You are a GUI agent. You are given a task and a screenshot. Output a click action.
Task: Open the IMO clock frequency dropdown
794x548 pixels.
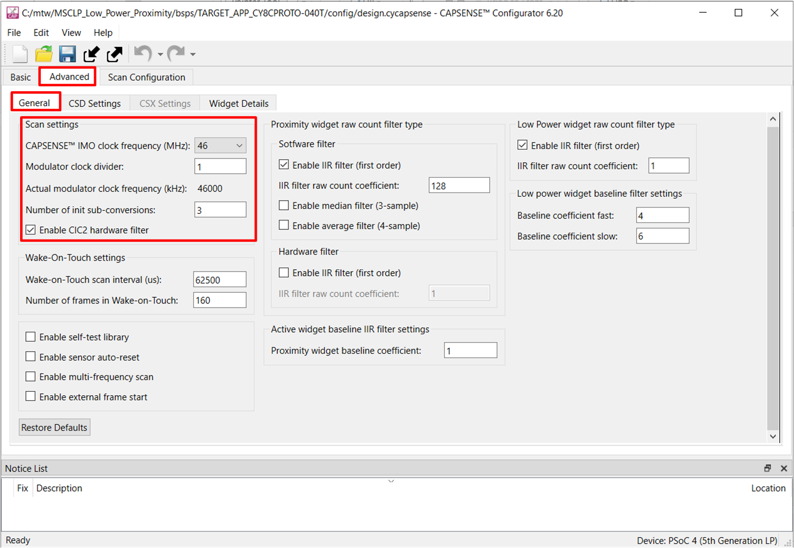[220, 145]
